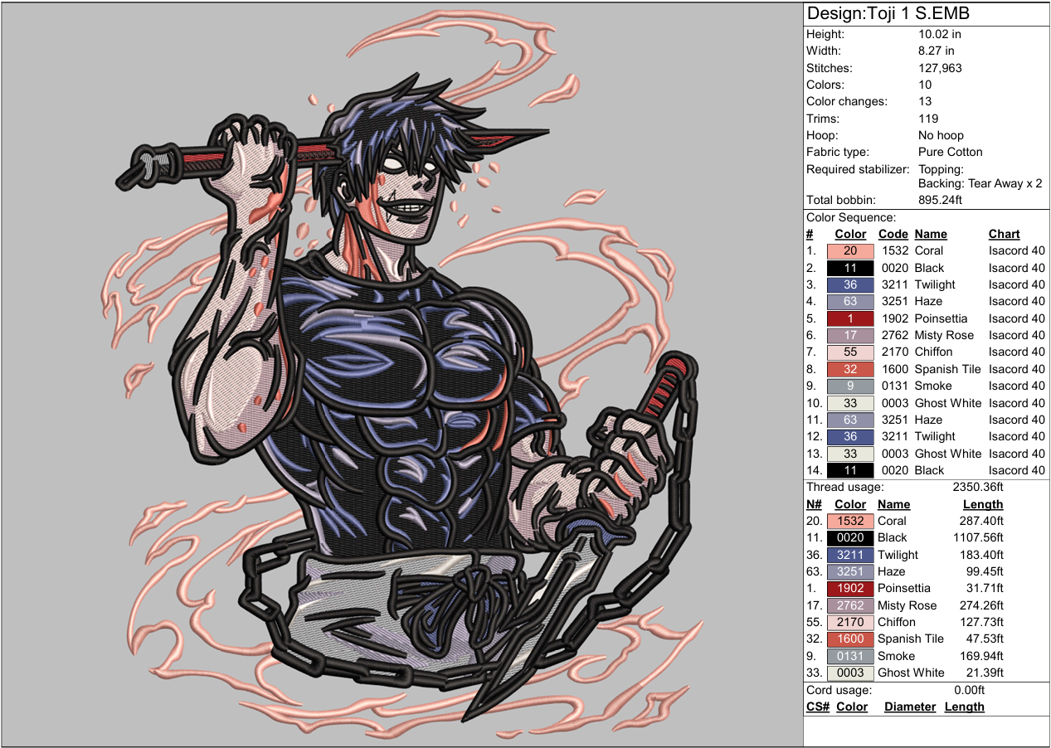This screenshot has width=1051, height=748.
Task: Select code '2762' in the Misty Rose row
Action: pos(895,335)
